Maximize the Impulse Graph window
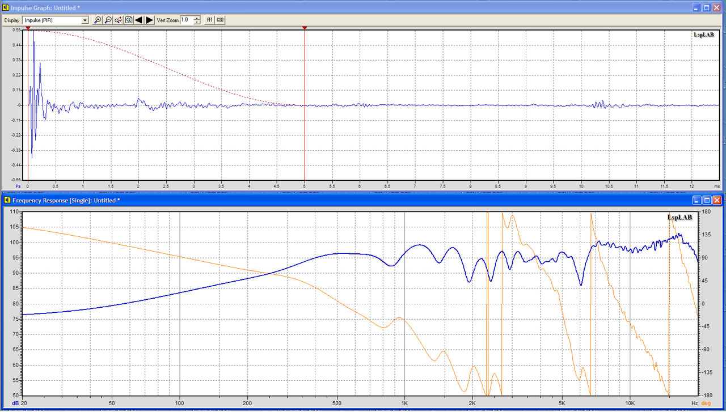This screenshot has height=412, width=726. [x=707, y=7]
